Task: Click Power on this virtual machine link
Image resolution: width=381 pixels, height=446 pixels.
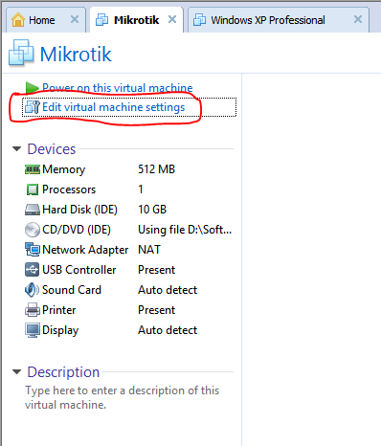Action: point(118,88)
